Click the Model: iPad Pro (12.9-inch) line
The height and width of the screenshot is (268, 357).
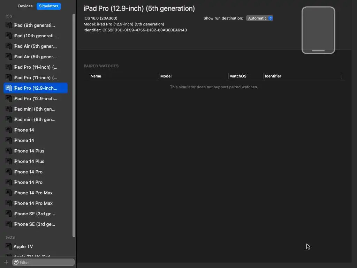click(x=124, y=24)
